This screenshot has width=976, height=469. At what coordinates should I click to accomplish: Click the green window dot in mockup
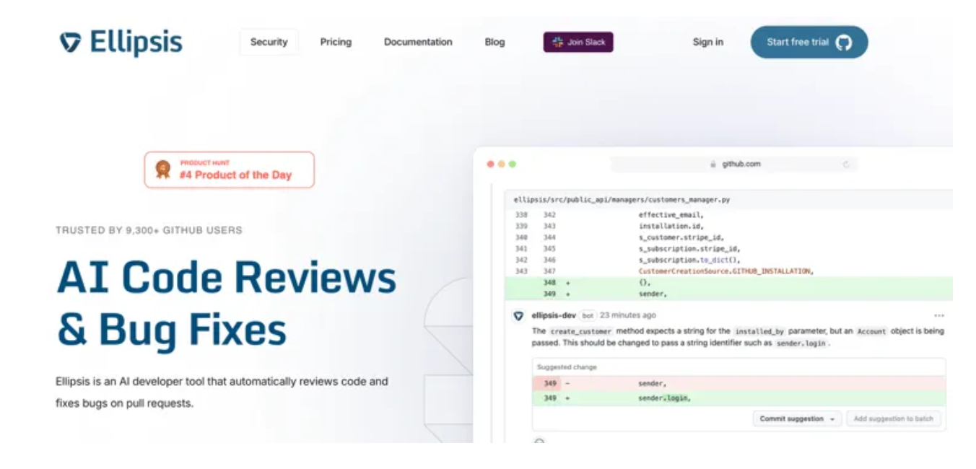(x=513, y=165)
